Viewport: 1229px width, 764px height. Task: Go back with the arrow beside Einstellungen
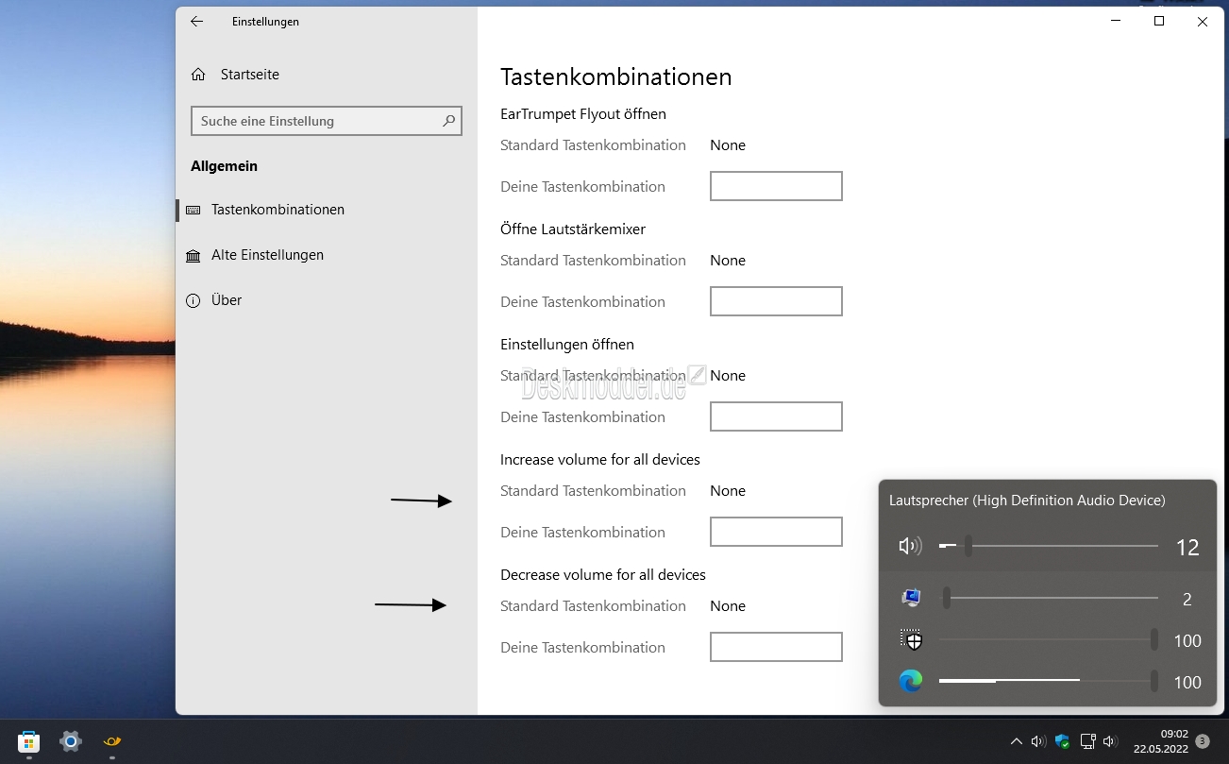196,22
